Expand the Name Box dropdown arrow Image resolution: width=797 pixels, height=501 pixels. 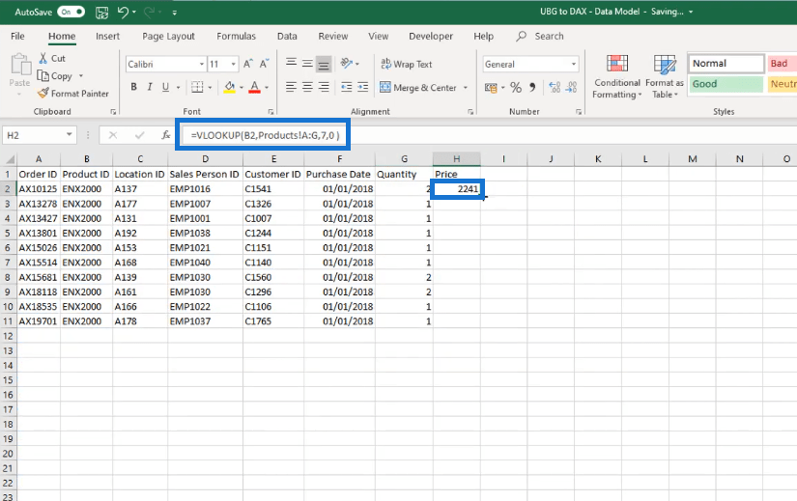tap(70, 134)
